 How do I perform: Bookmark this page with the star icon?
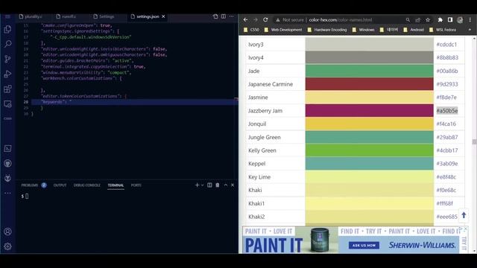point(428,20)
